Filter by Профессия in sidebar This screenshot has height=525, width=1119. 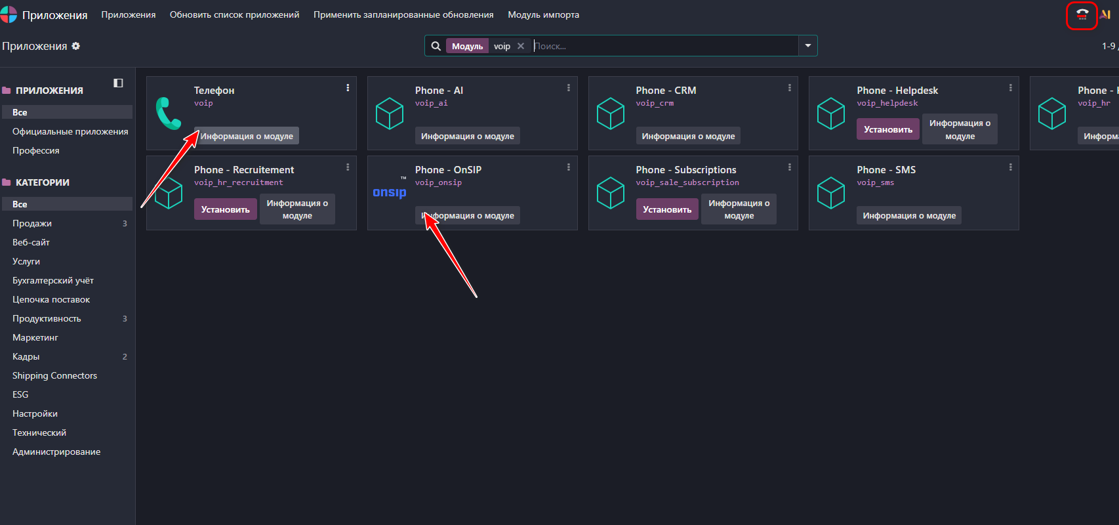click(x=36, y=150)
